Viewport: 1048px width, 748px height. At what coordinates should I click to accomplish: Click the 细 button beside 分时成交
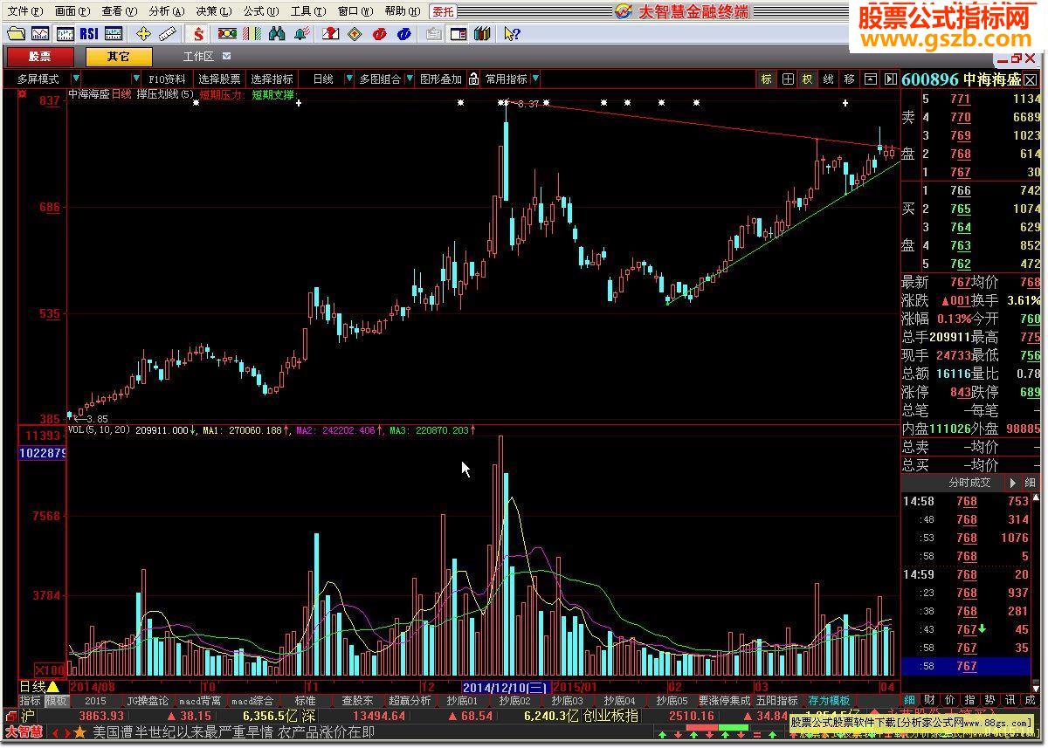[x=1031, y=482]
